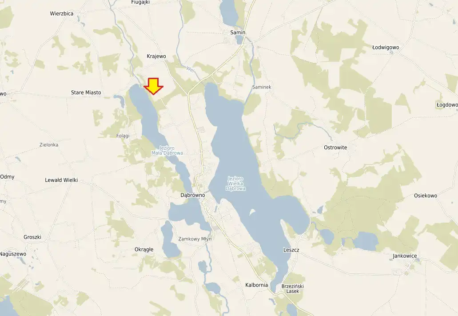
Task: Click the Zamkowy Młyn label
Action: coord(195,239)
